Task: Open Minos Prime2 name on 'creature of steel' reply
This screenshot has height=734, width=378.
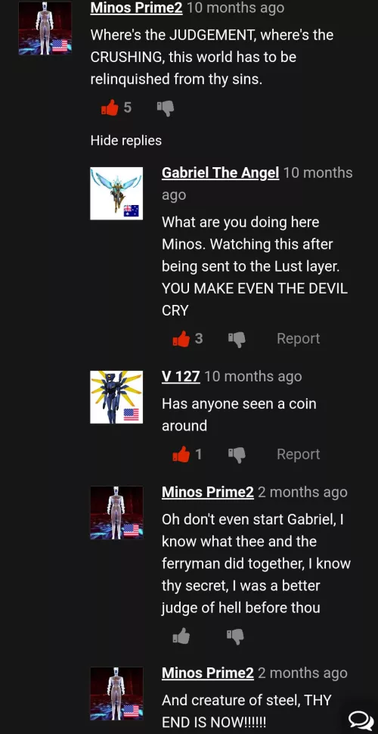Action: [x=208, y=673]
